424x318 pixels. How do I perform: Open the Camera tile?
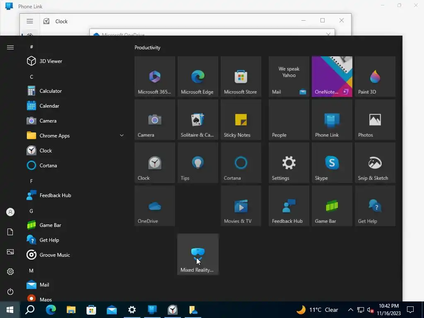tap(155, 120)
